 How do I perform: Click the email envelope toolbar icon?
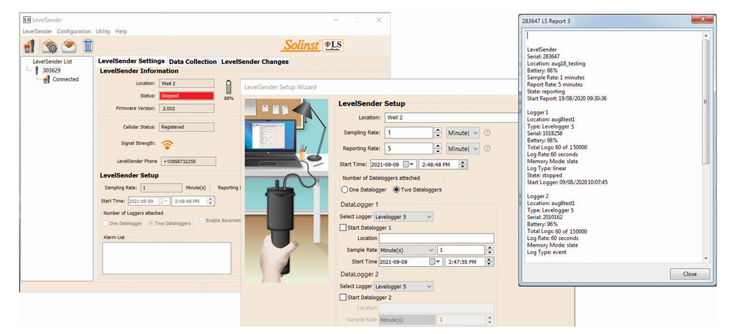tap(69, 46)
